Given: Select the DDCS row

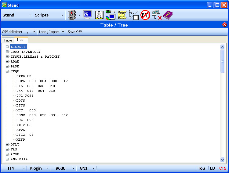Looking at the screenshot, I should (x=20, y=101).
